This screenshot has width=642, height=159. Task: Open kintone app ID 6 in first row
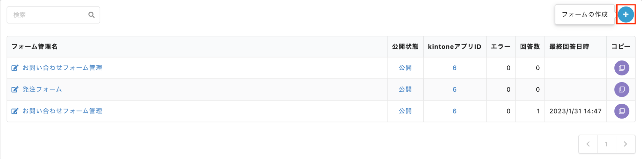coord(454,68)
